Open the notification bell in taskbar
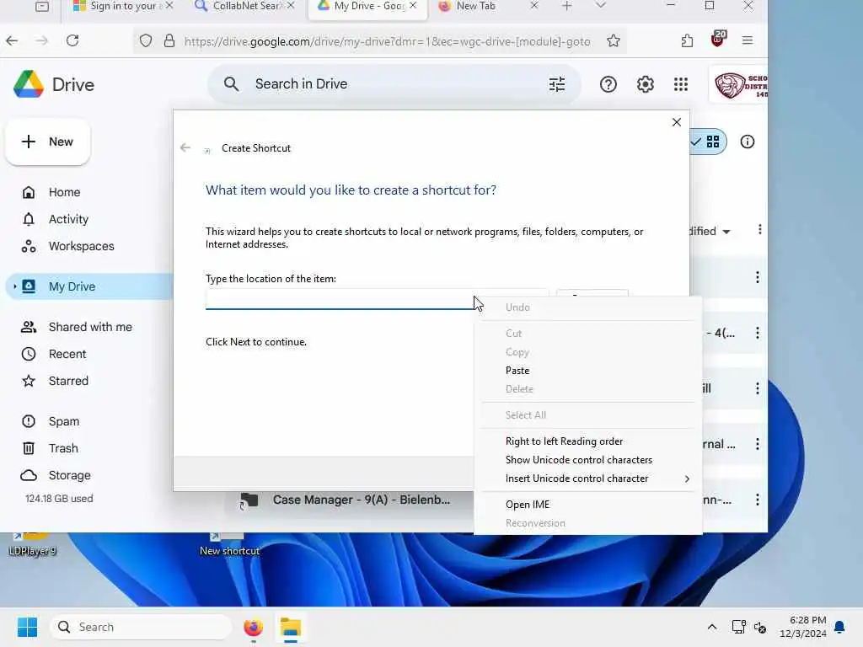 840,627
